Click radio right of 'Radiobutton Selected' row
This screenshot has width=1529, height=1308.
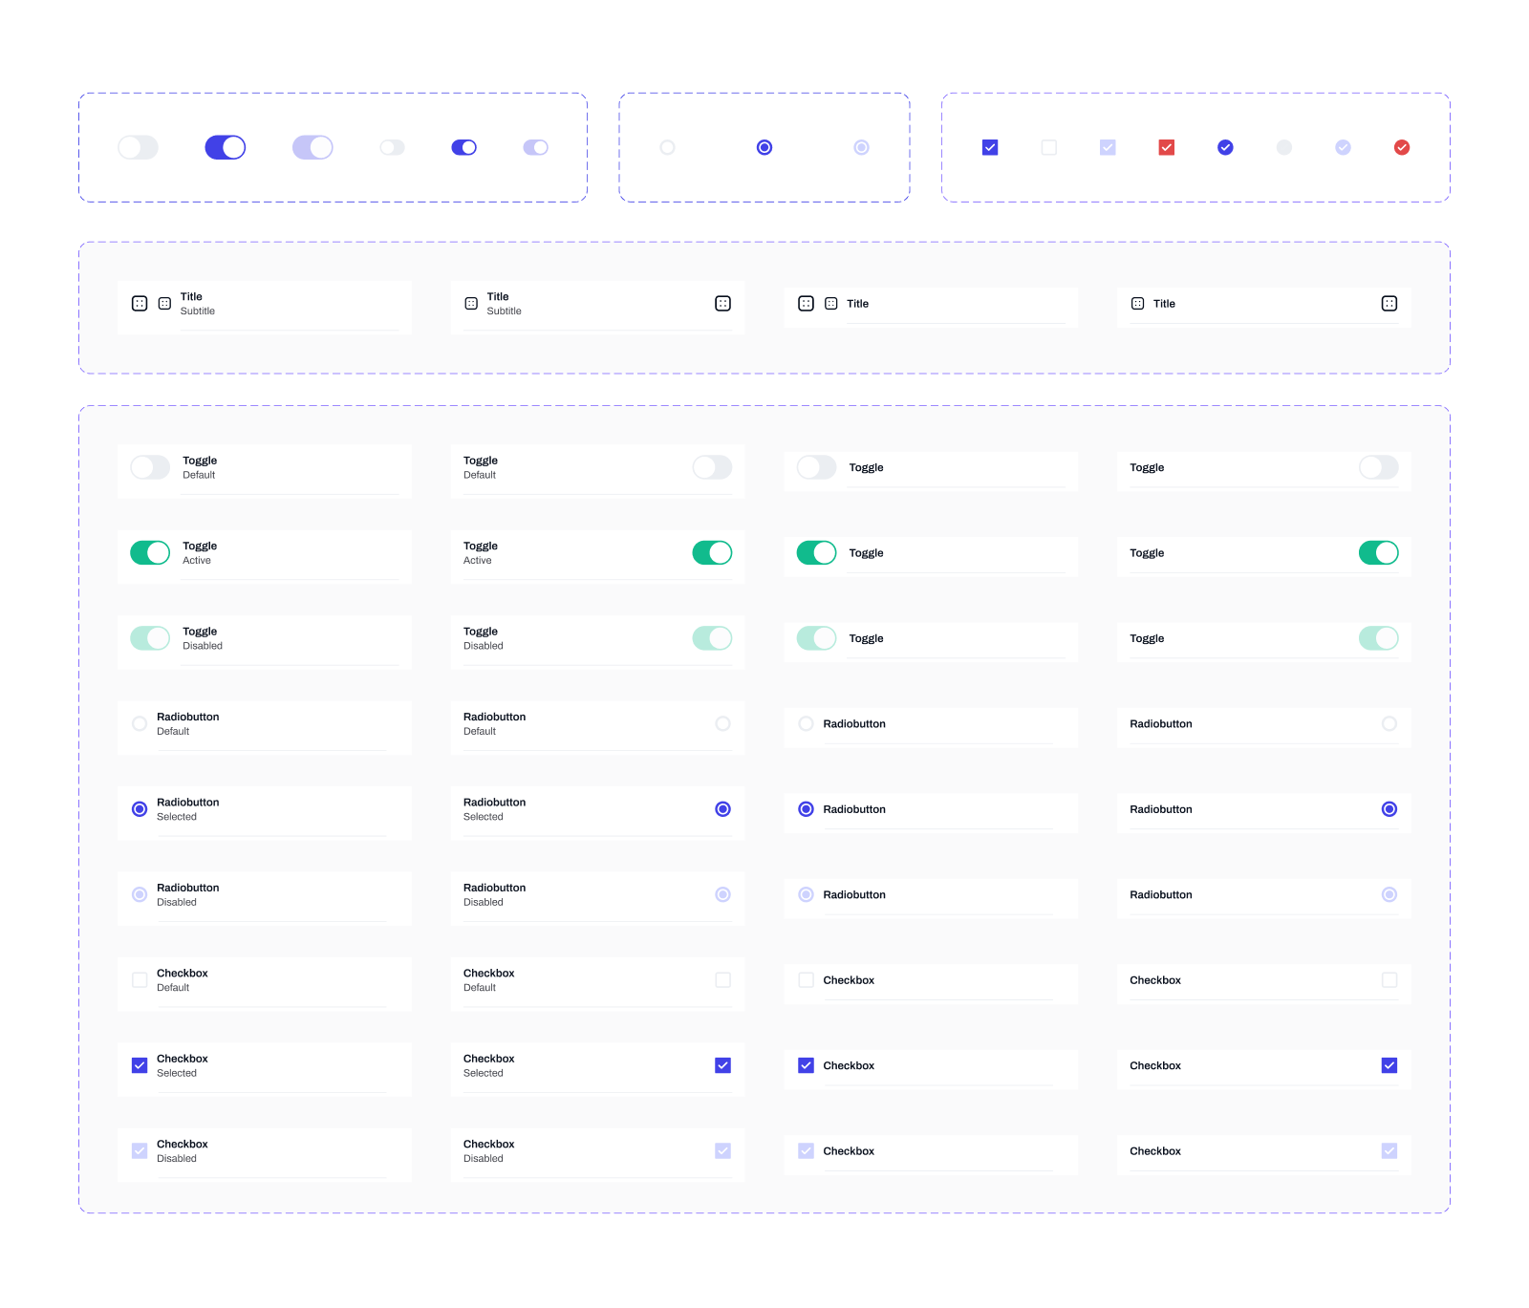click(722, 809)
